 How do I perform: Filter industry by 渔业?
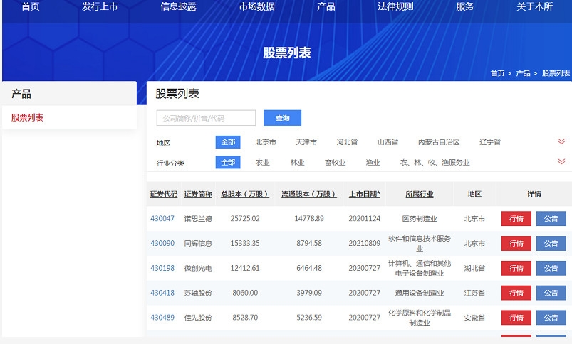(x=373, y=162)
